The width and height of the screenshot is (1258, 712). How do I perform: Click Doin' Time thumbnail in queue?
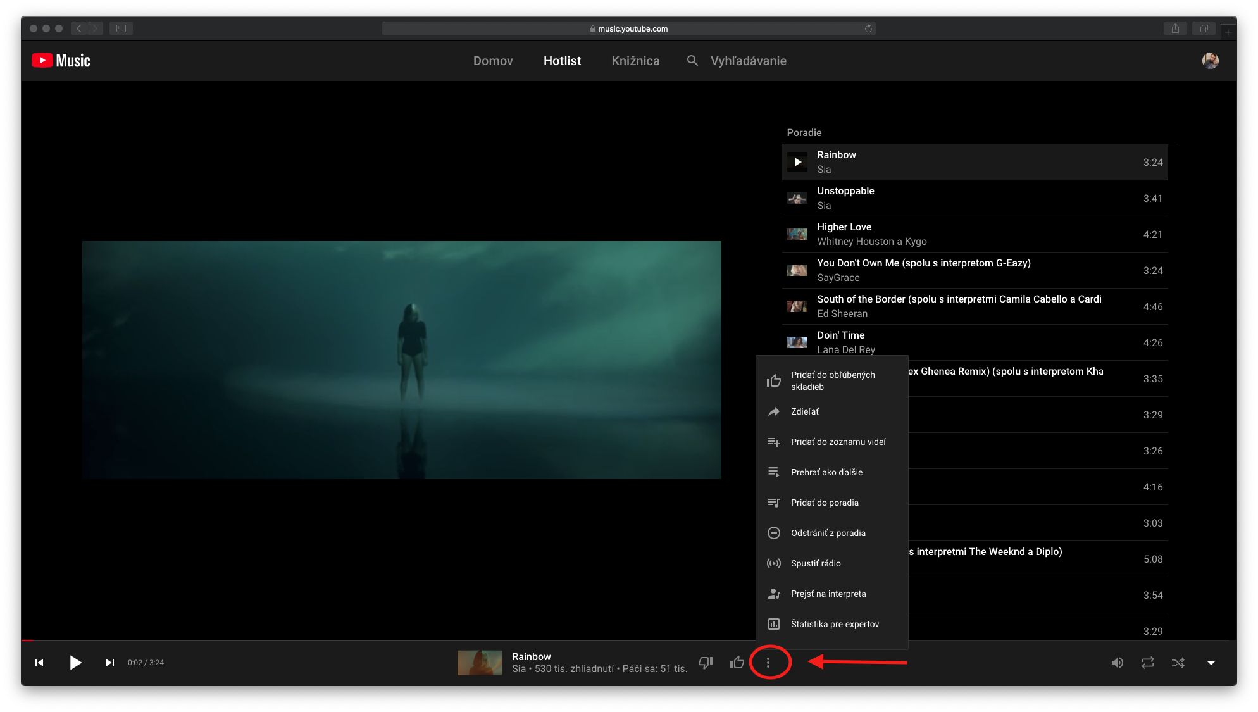tap(797, 342)
